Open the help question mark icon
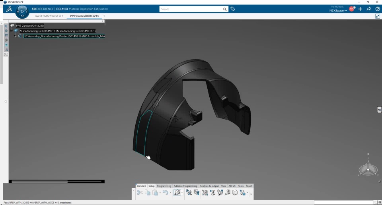This screenshot has height=205, width=382. [378, 9]
